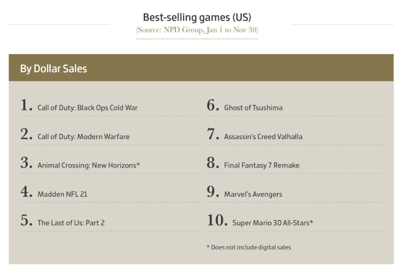Select 'Final Fantasy 7 Remake' entry
Viewport: 403px width, 277px height.
pos(261,165)
